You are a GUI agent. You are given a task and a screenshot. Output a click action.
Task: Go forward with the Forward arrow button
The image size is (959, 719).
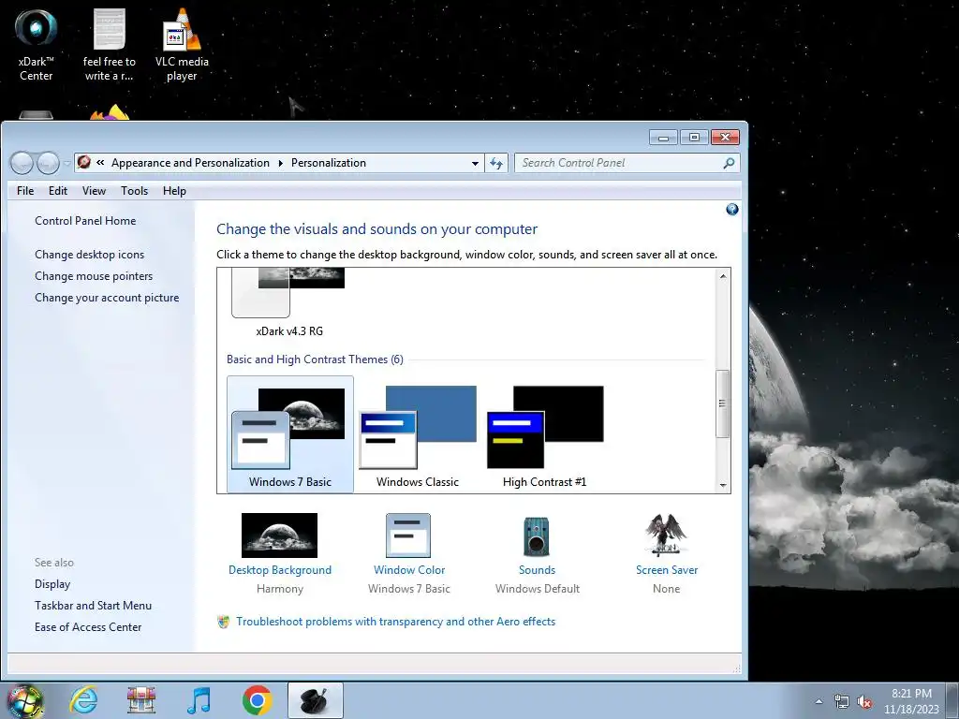[x=48, y=163]
